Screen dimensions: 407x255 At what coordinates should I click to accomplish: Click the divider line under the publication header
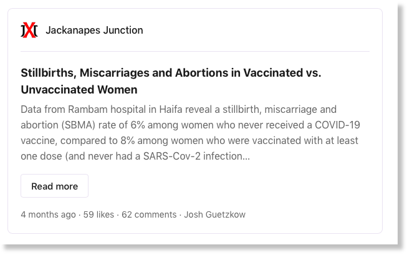(x=195, y=51)
